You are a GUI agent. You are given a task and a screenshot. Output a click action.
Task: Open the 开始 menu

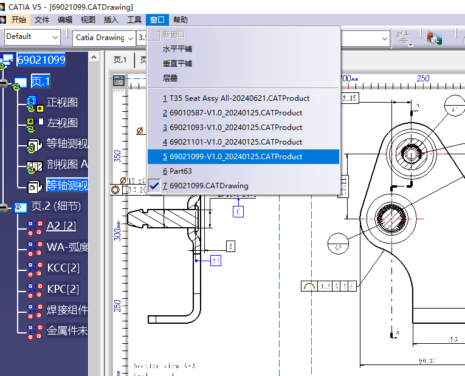(x=19, y=20)
